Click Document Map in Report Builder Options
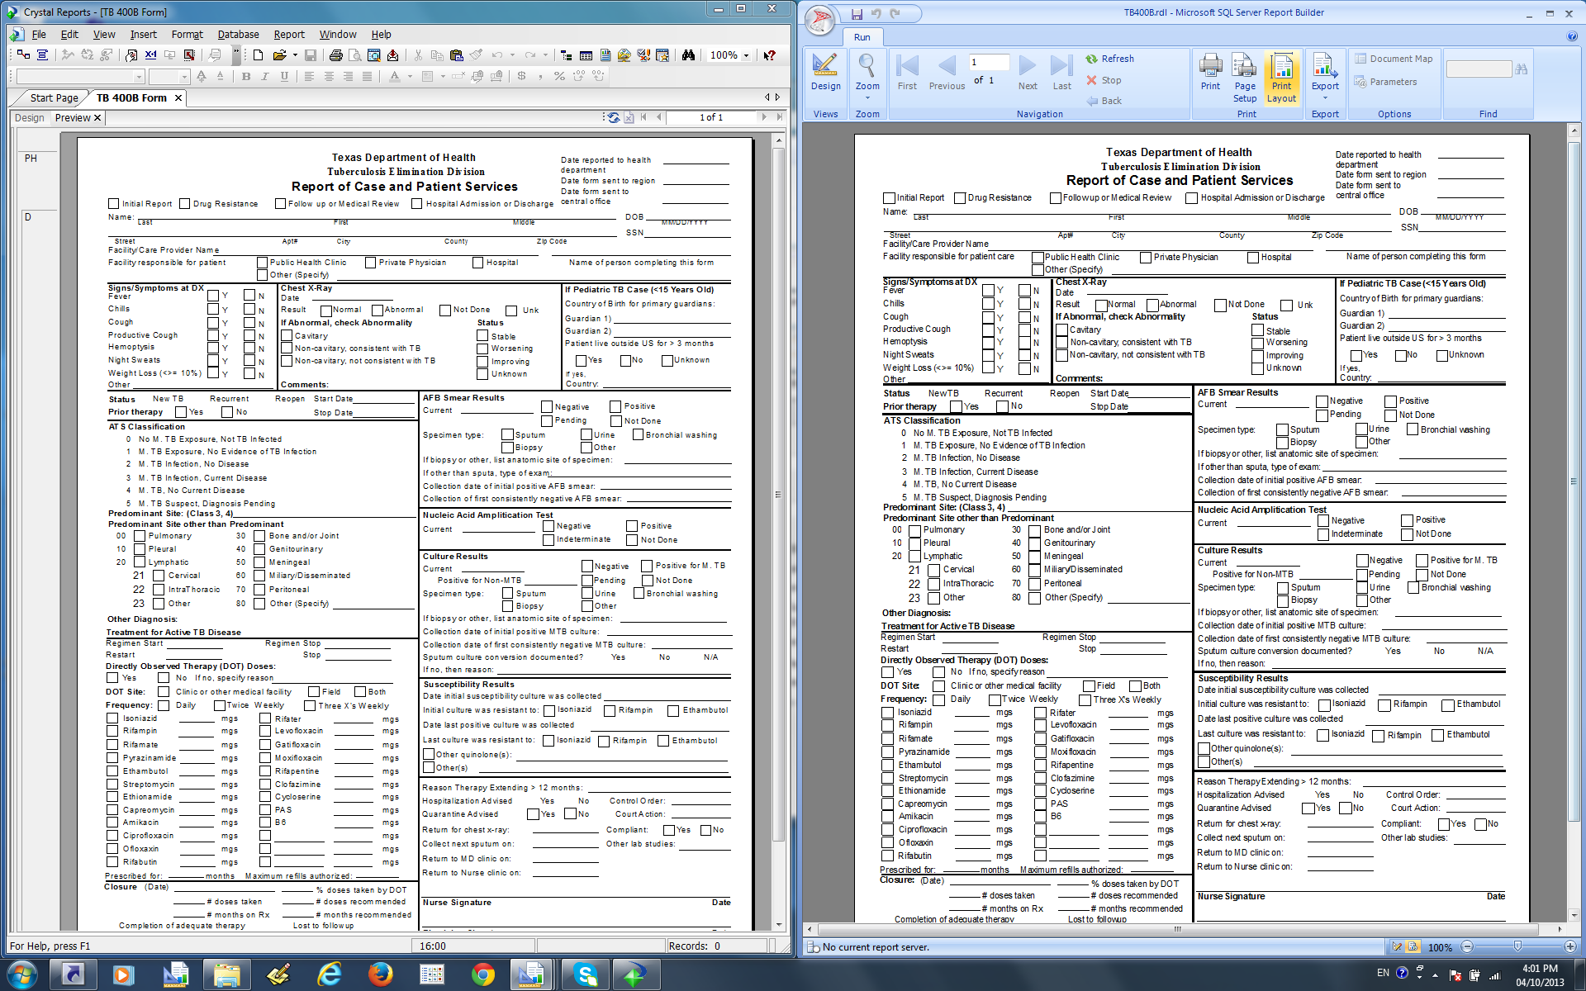 (x=1394, y=59)
